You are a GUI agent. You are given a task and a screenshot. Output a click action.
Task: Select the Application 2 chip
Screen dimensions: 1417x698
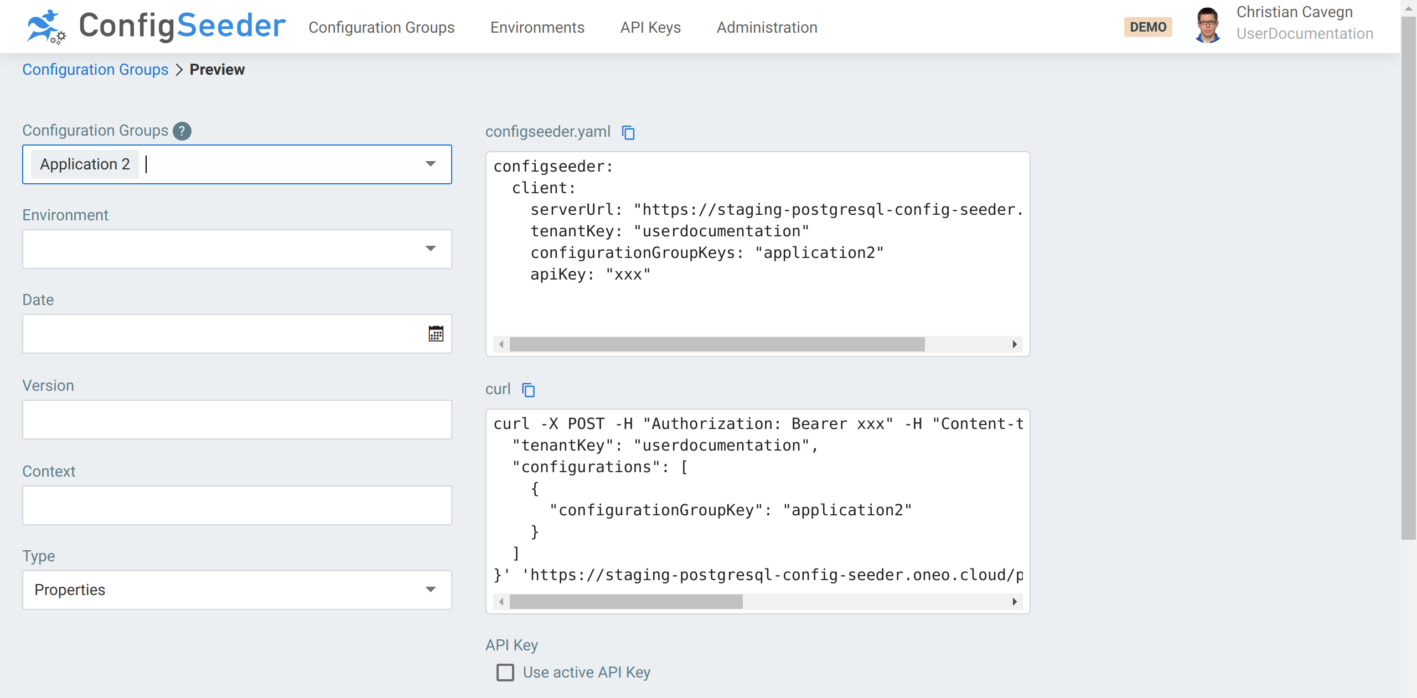84,164
